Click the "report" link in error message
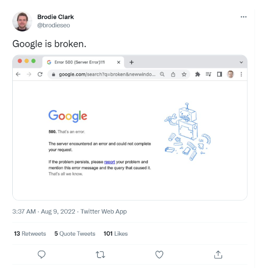This screenshot has width=260, height=276. coord(110,162)
